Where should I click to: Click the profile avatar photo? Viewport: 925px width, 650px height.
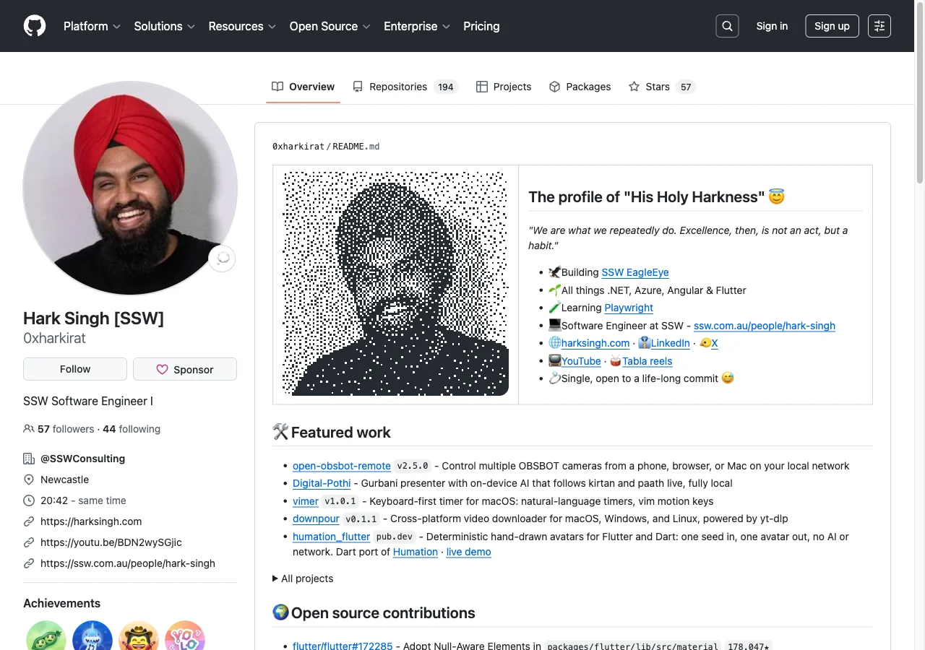point(130,188)
